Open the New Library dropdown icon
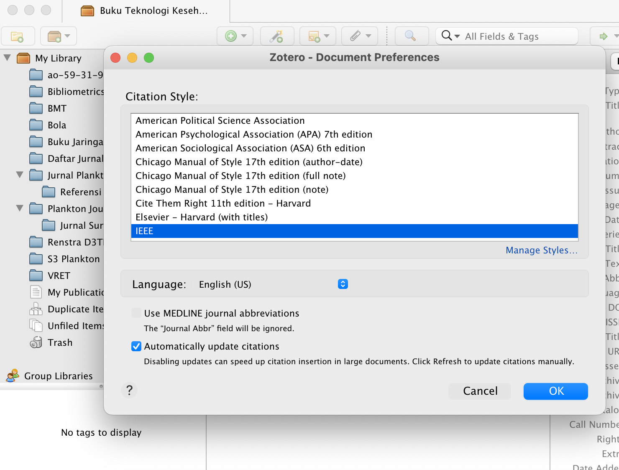Image resolution: width=619 pixels, height=470 pixels. click(58, 36)
